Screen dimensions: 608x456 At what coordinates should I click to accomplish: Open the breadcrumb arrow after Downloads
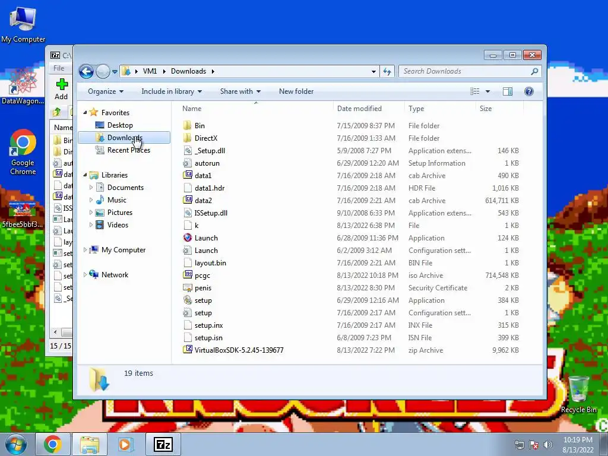pyautogui.click(x=213, y=71)
